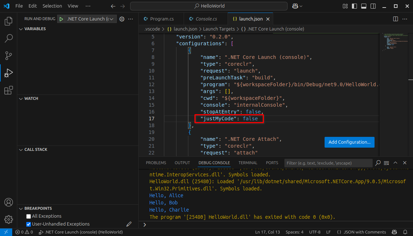Close the launch.json tab
Viewport: 413px width, 236px height.
268,19
